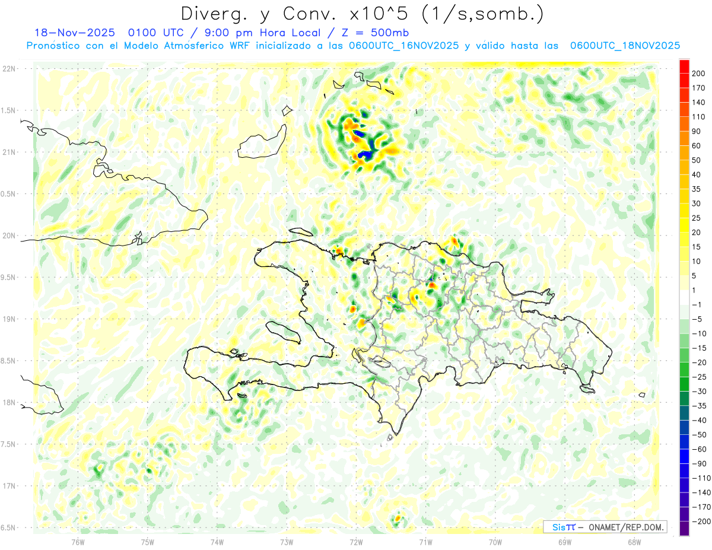
Task: Click the "-50" color scale label
Action: [698, 434]
